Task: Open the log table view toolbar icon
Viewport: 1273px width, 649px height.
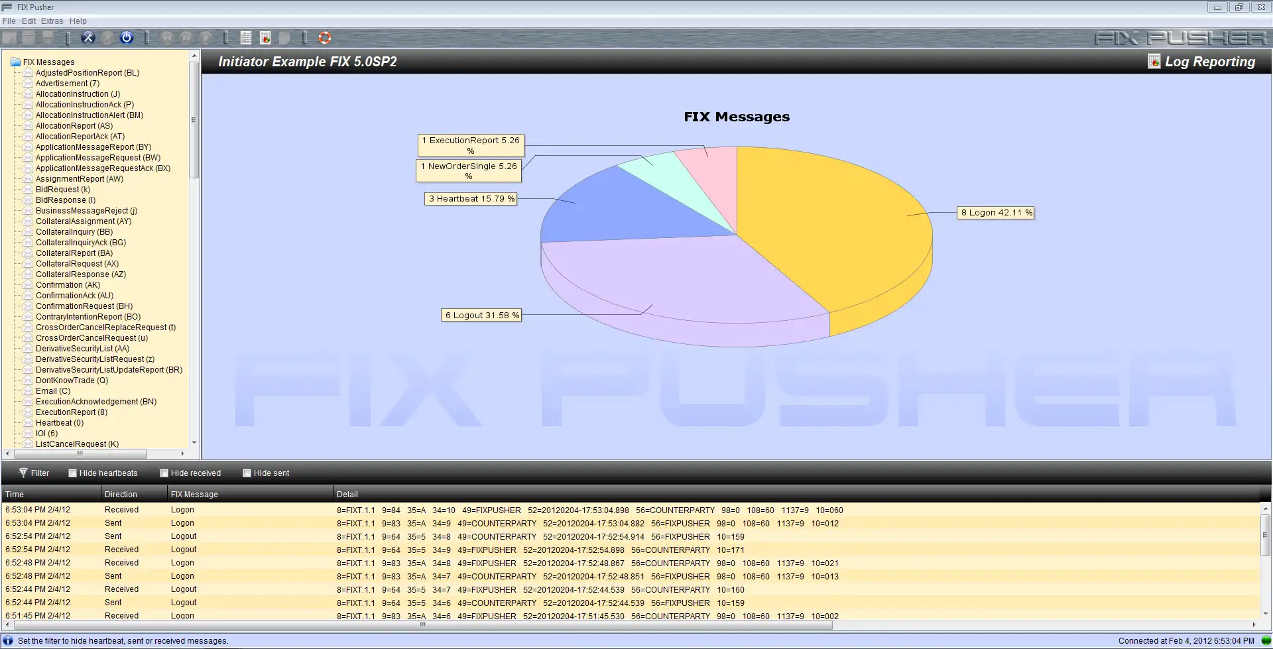Action: point(246,38)
